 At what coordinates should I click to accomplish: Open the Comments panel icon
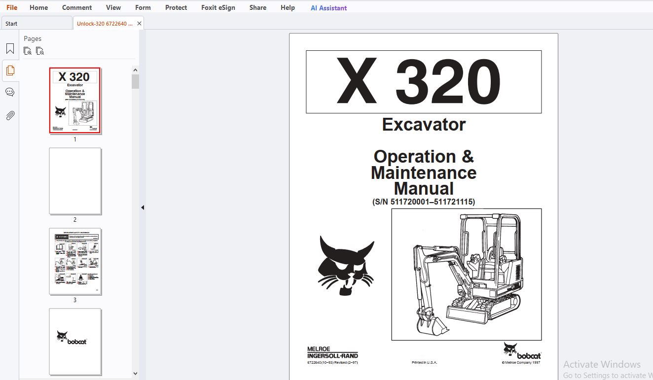[x=10, y=92]
